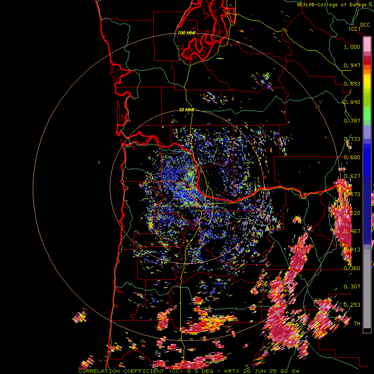Click the gray lower segment of color scale
The height and width of the screenshot is (374, 374).
(367, 289)
